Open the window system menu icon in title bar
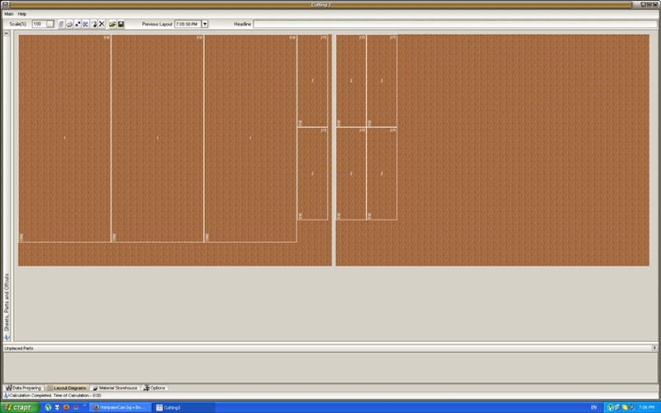 pyautogui.click(x=5, y=5)
